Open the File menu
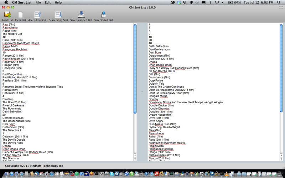Screen dimensions: 285x178 click(38, 2)
